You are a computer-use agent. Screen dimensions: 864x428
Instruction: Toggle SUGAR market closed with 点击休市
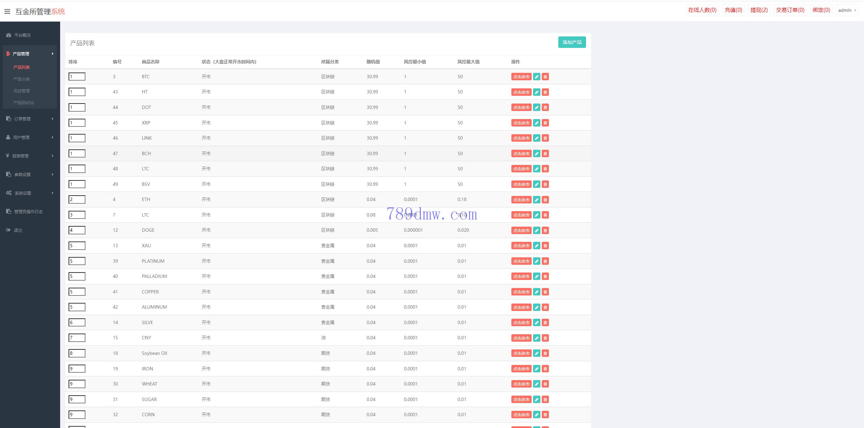521,400
